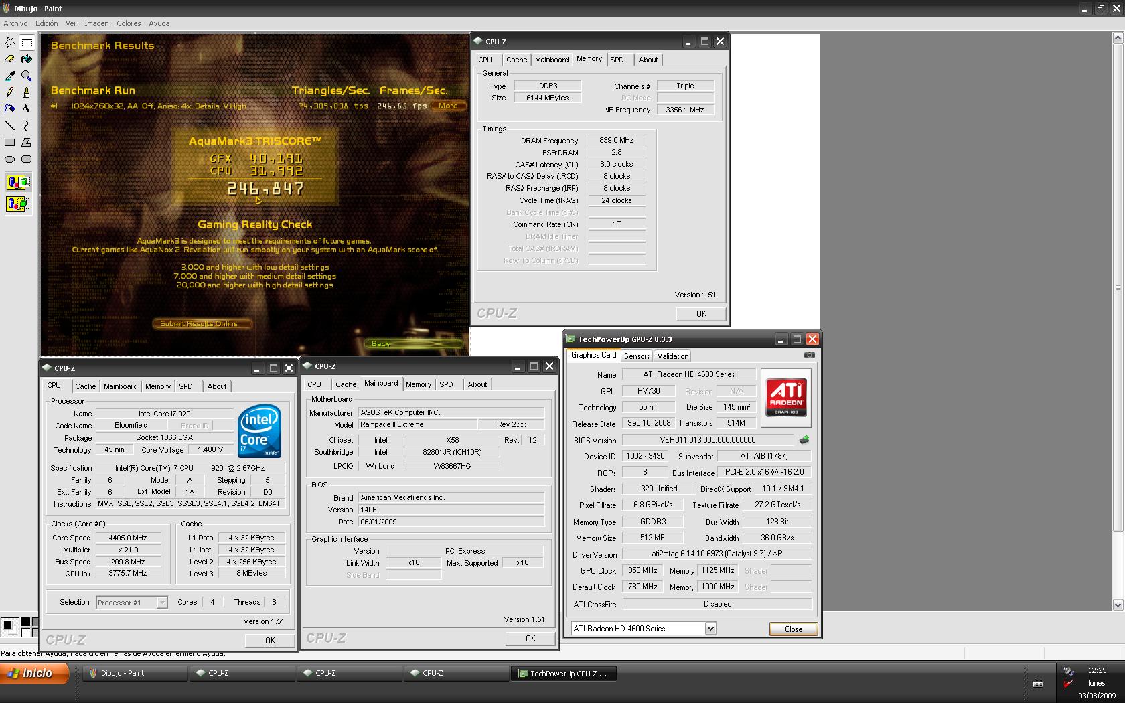Choose the Airbrush spray tool
1125x703 pixels.
pyautogui.click(x=10, y=108)
